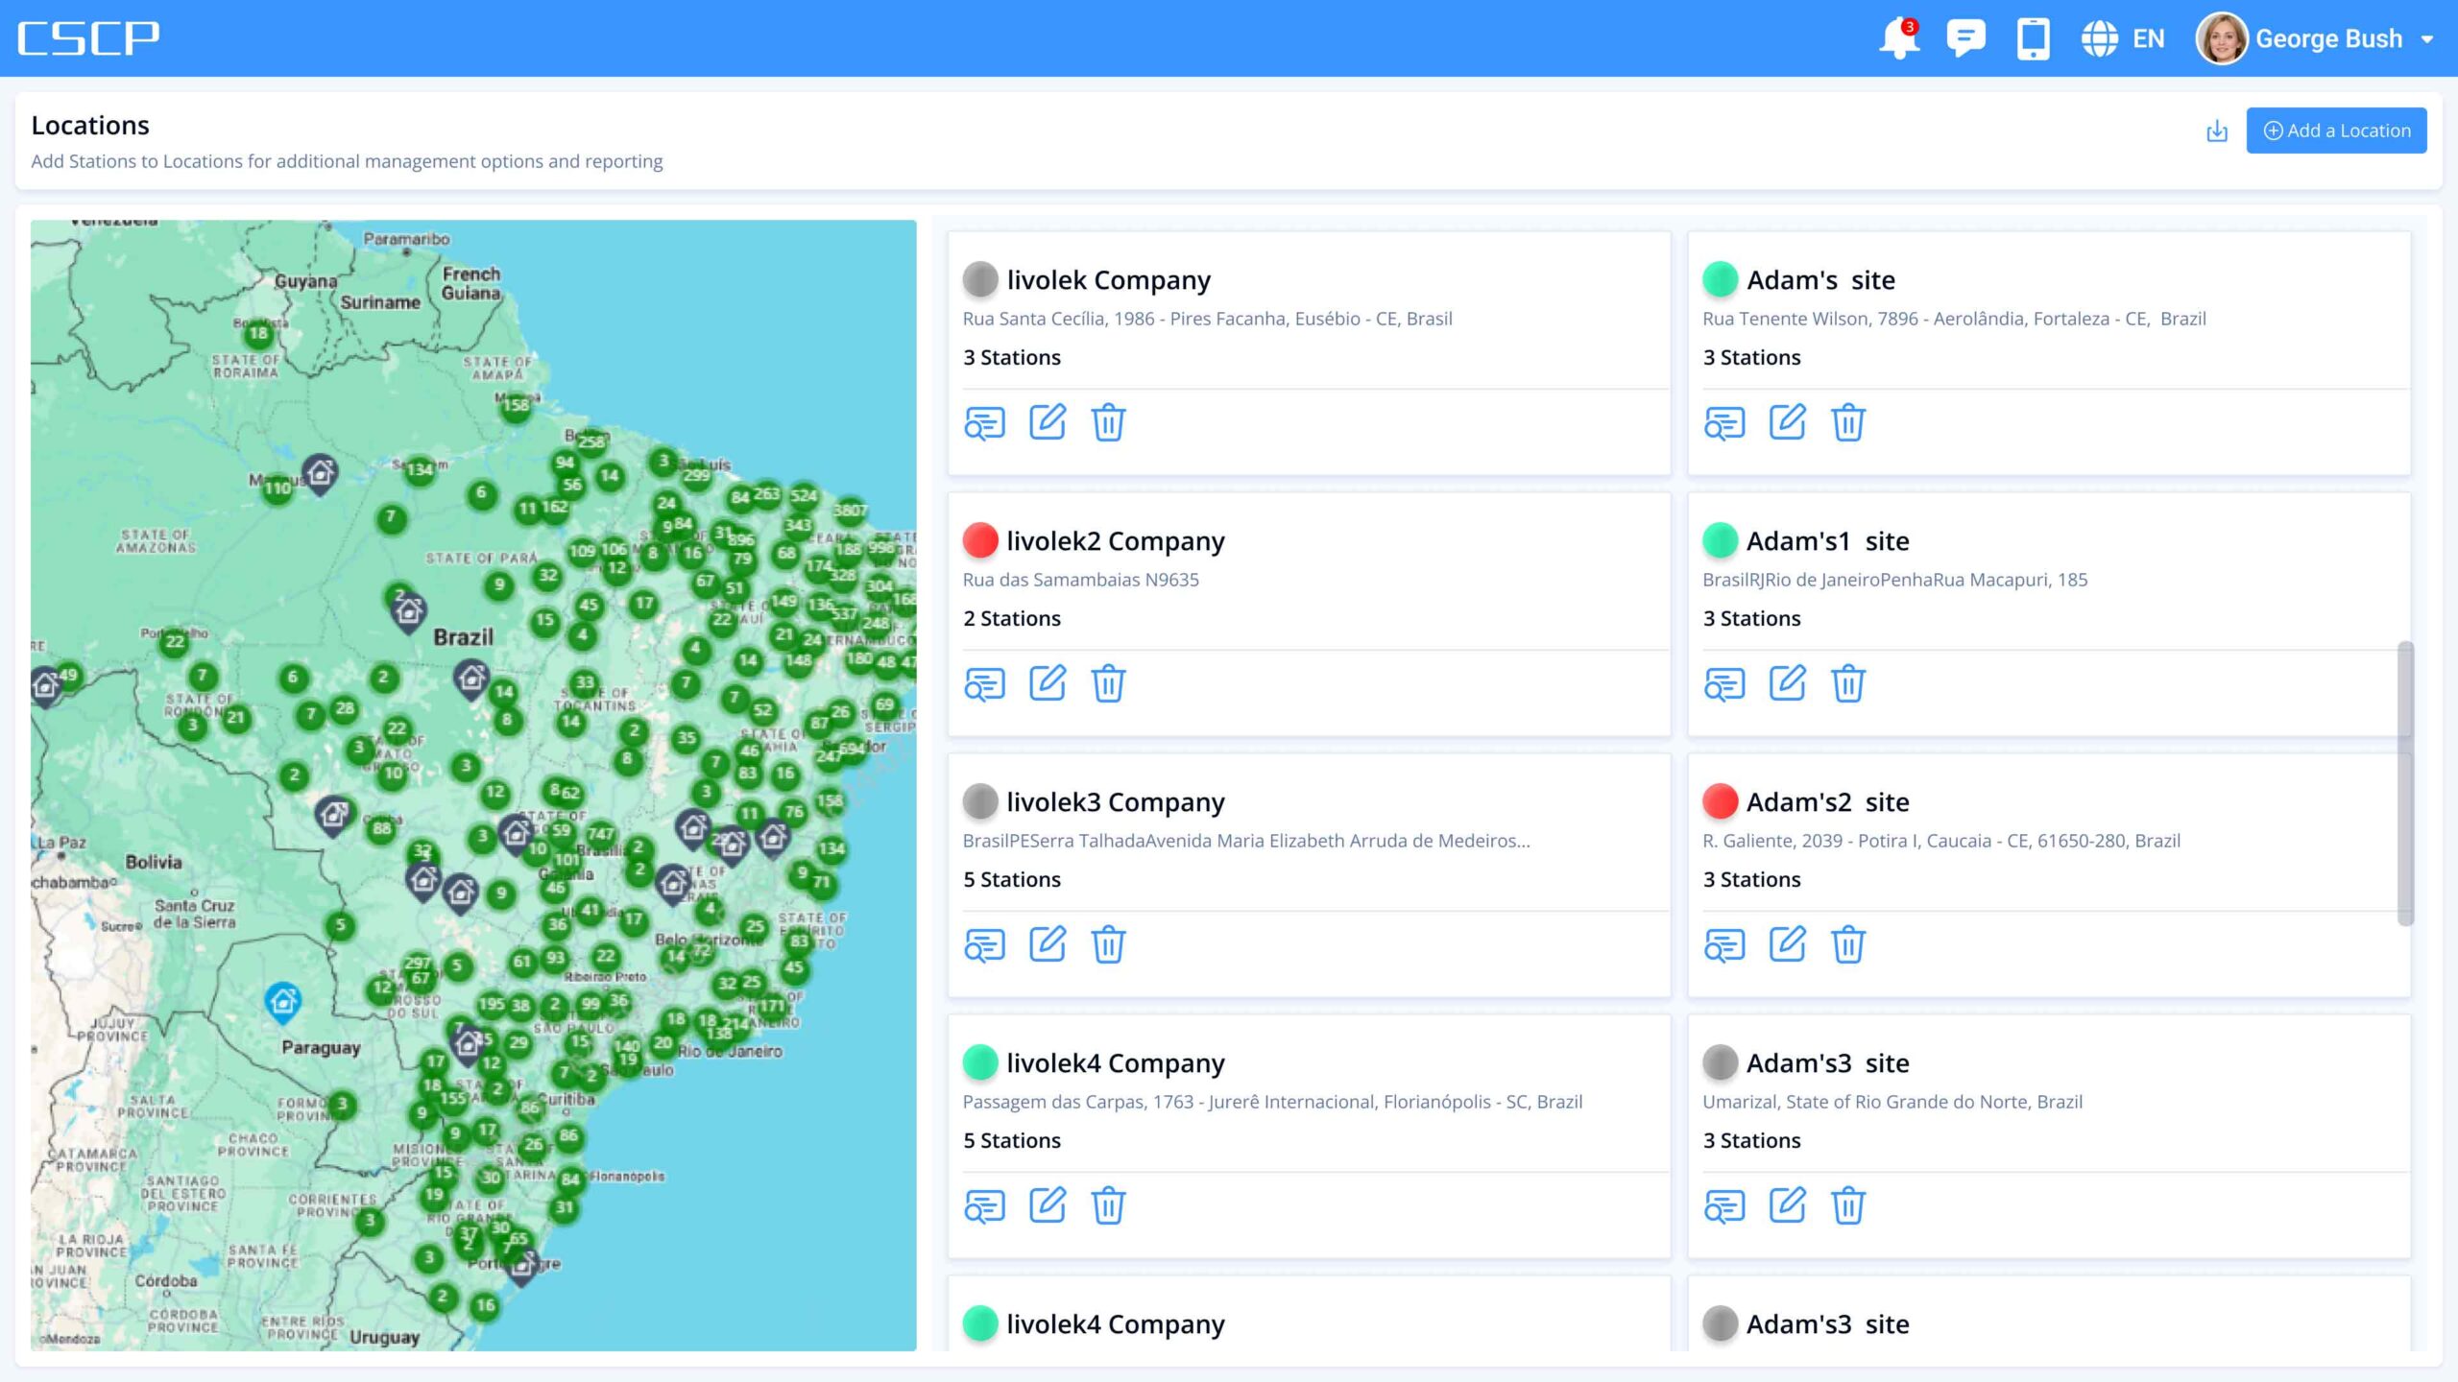Screen dimensions: 2458x1382
Task: Click Rua Santa Cecília address text
Action: pyautogui.click(x=1207, y=319)
